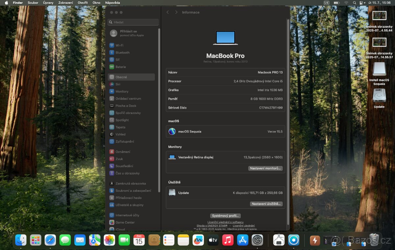Select Tapeta in the sidebar

(131, 127)
